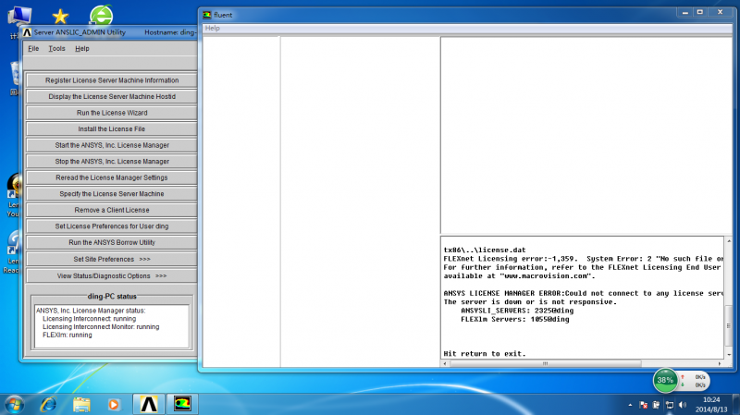Open the network tray icon
This screenshot has height=415, width=740.
[669, 405]
